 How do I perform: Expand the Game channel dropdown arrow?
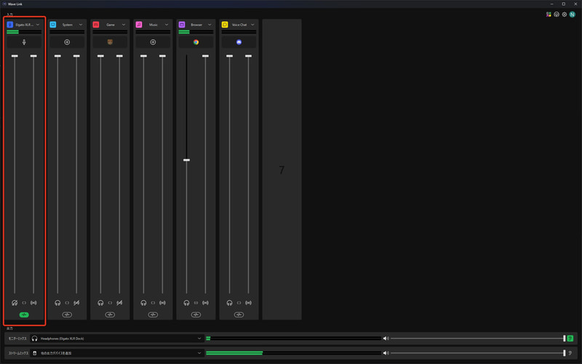pos(124,25)
